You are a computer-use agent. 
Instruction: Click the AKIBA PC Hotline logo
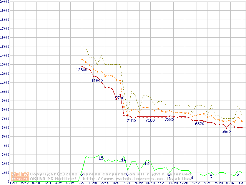coord(20,176)
